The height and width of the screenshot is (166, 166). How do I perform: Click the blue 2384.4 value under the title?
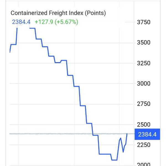pos(21,22)
